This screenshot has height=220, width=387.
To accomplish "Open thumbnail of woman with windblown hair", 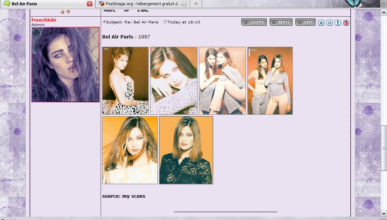I will [x=130, y=150].
